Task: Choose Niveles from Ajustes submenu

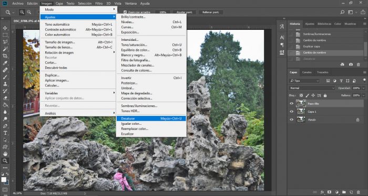Action: point(151,22)
